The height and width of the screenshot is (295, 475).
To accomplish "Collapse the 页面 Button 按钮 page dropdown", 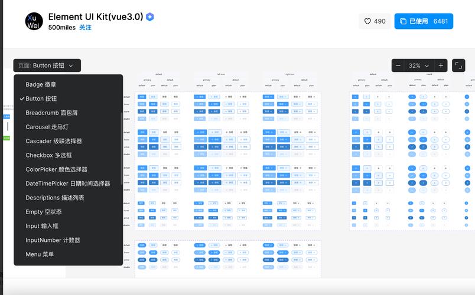I will [x=47, y=65].
